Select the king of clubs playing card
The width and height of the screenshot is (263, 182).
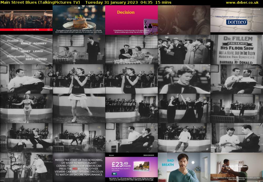[151, 27]
